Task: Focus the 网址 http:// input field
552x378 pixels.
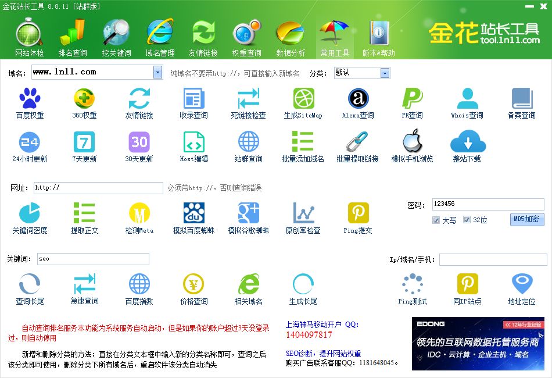Action: [x=98, y=188]
